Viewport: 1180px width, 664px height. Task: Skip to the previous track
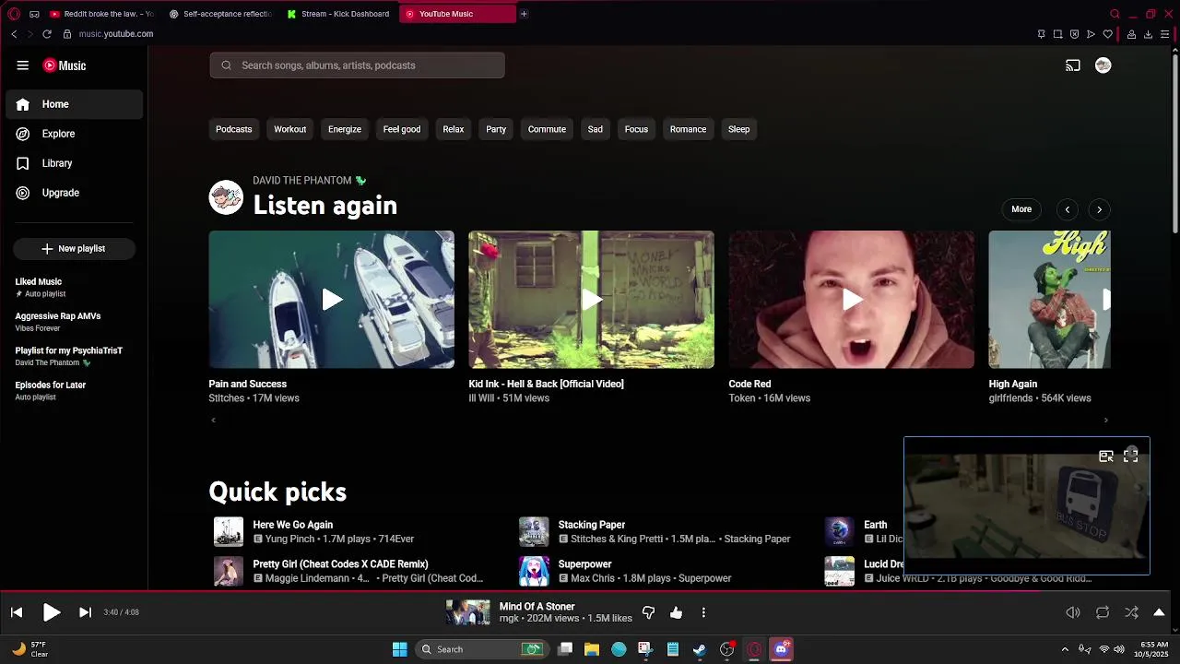17,612
